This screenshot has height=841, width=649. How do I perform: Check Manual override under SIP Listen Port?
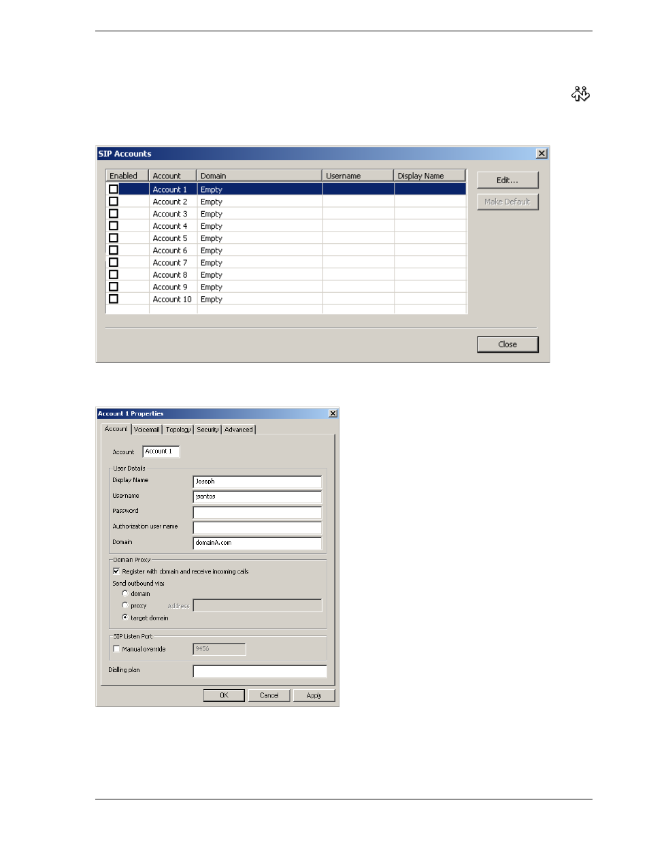[116, 649]
